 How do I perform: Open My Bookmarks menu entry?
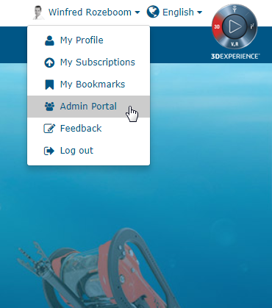click(x=88, y=85)
